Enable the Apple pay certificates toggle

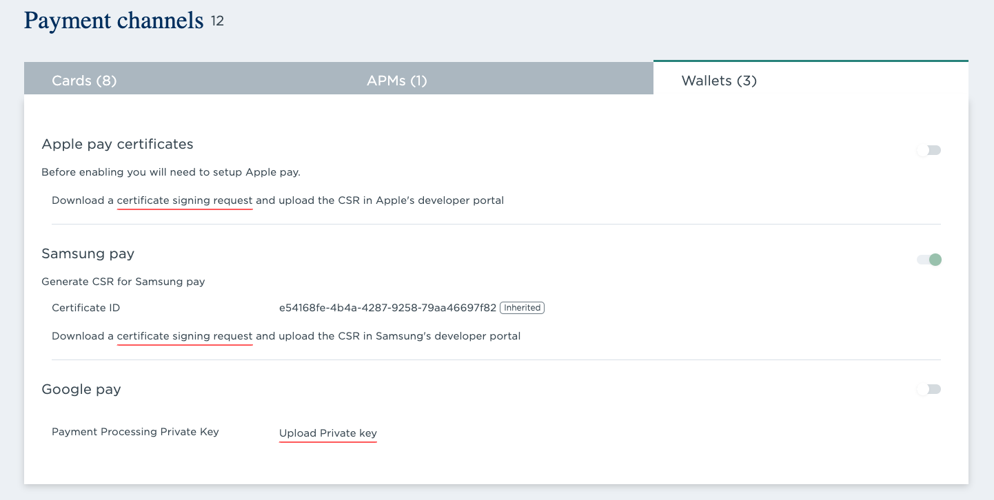coord(929,150)
